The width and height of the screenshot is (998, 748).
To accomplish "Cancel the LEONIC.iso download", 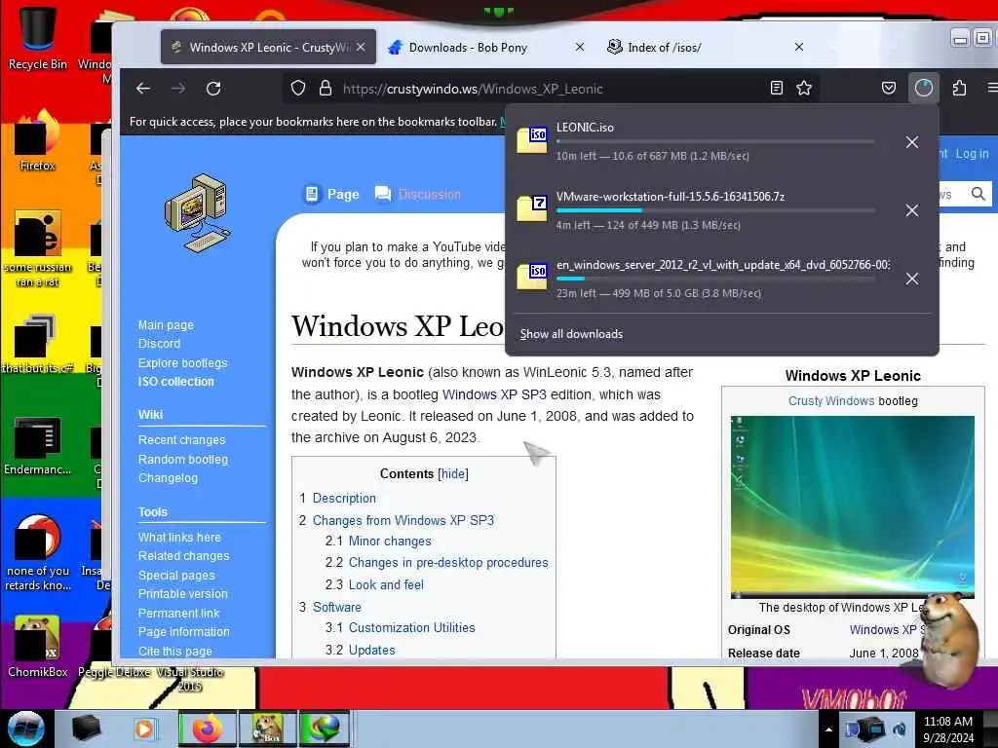I will pyautogui.click(x=911, y=142).
